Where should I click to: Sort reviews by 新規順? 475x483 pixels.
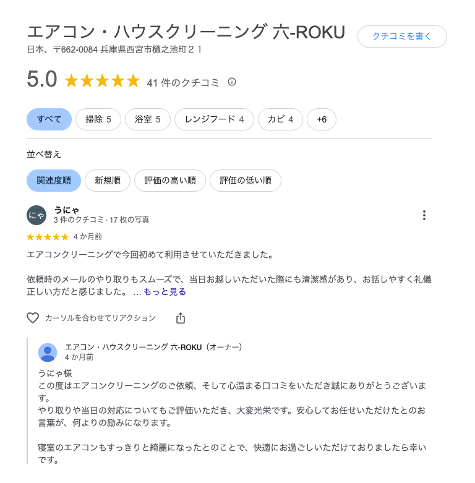[107, 181]
